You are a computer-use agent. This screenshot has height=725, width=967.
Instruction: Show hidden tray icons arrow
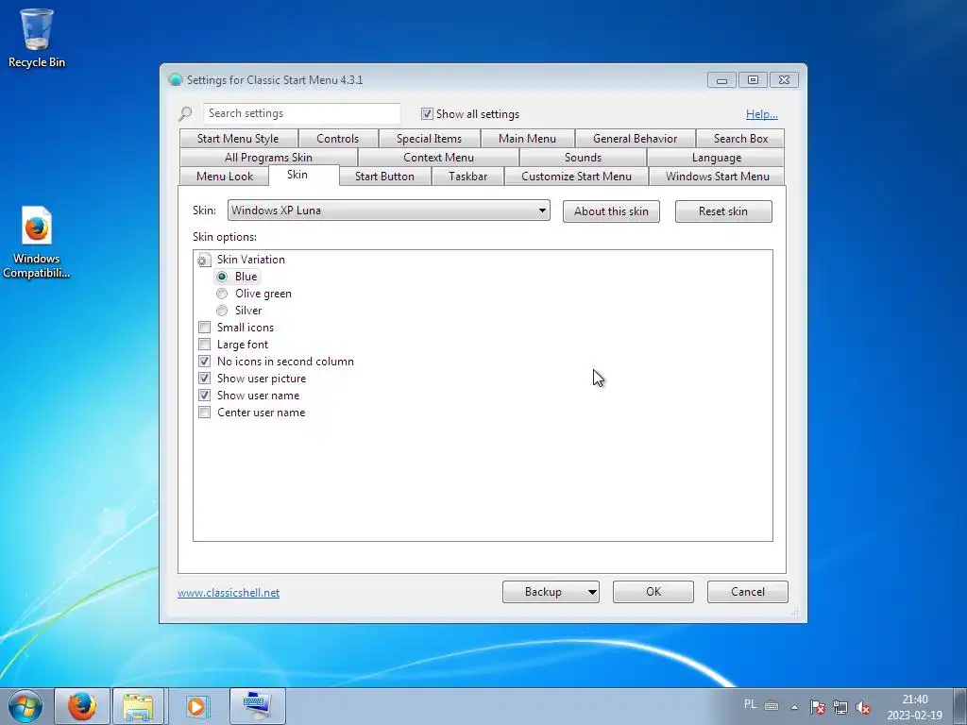pos(795,707)
